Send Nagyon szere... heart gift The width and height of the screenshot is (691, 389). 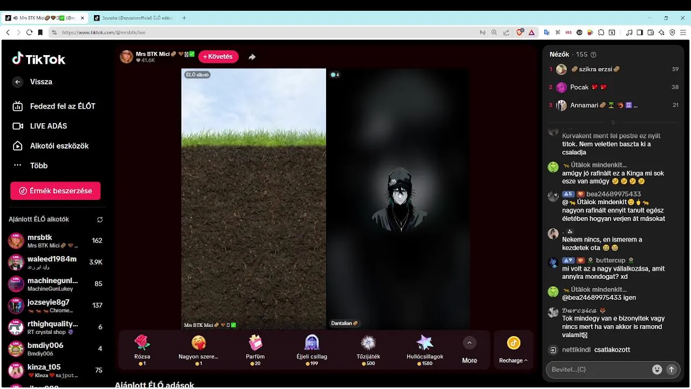(x=199, y=350)
